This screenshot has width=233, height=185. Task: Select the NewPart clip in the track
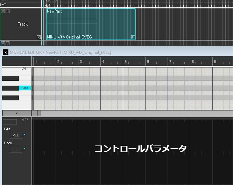click(91, 24)
